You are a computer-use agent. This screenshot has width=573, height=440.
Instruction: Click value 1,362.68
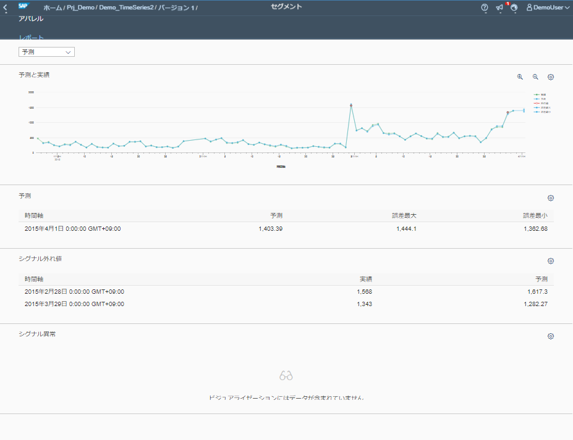click(536, 229)
